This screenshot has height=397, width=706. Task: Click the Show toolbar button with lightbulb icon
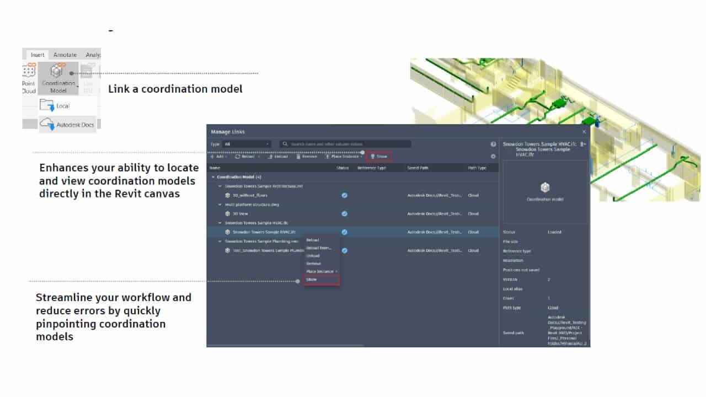coord(379,157)
